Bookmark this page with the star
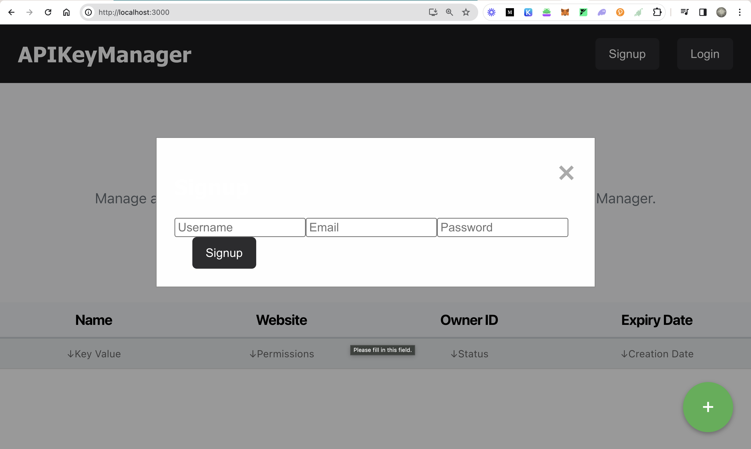The image size is (751, 449). (466, 13)
